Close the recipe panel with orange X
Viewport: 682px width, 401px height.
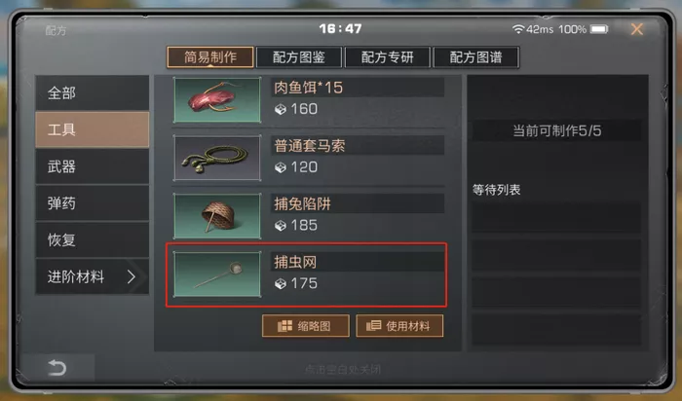pyautogui.click(x=637, y=29)
